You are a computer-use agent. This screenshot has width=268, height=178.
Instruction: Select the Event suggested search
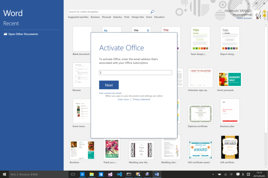pos(149,17)
